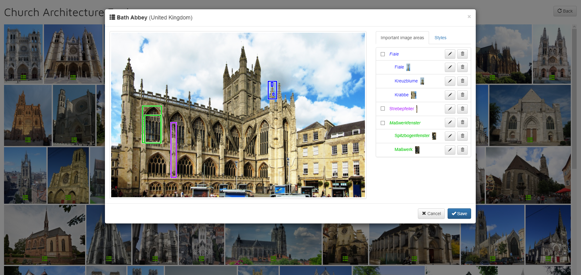Close the Bath Abbey modal with X
Viewport: 581px width, 275px height.
pyautogui.click(x=469, y=17)
